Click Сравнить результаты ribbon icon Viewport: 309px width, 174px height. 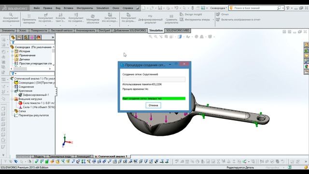click(171, 19)
